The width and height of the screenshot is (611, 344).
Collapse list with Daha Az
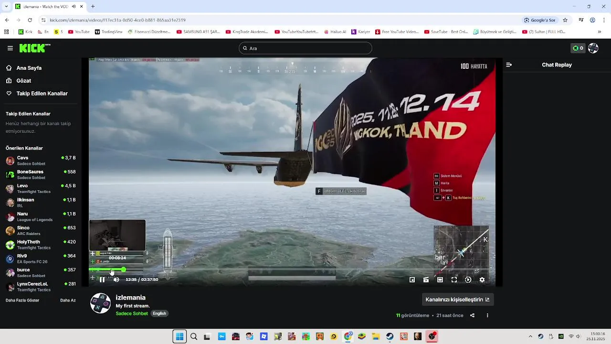(x=68, y=301)
